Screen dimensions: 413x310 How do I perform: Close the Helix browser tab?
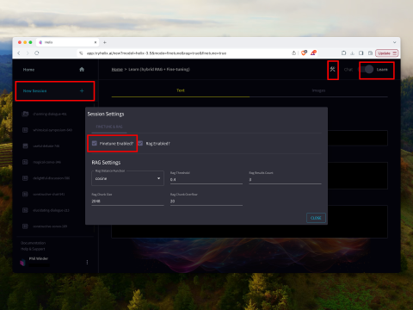pos(96,42)
